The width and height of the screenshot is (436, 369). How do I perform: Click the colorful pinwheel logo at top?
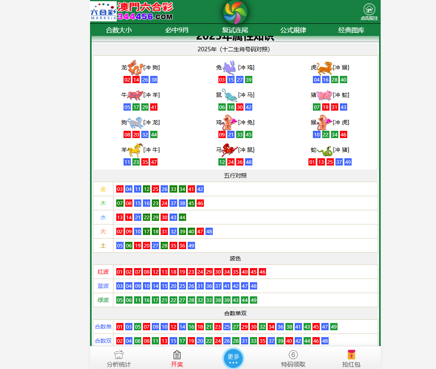pos(235,12)
